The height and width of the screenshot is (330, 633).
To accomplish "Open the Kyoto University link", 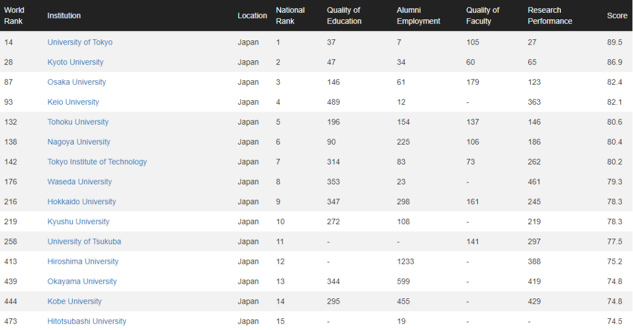I will (75, 62).
